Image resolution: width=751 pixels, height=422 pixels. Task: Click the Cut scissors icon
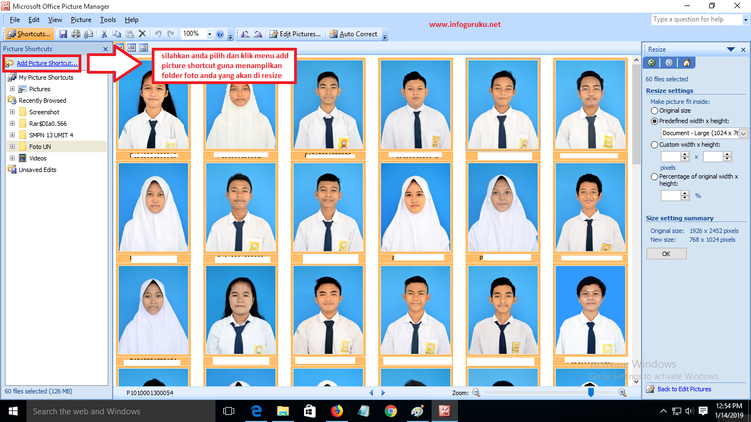pyautogui.click(x=104, y=34)
